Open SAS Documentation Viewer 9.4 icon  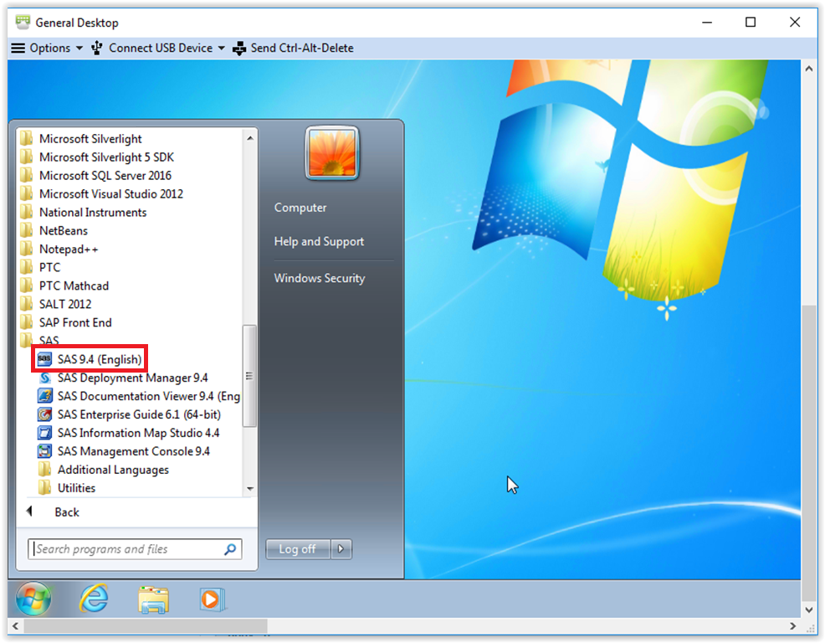(44, 396)
